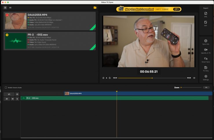
Task: Solo the A1 audio track
Action: (x=17, y=99)
